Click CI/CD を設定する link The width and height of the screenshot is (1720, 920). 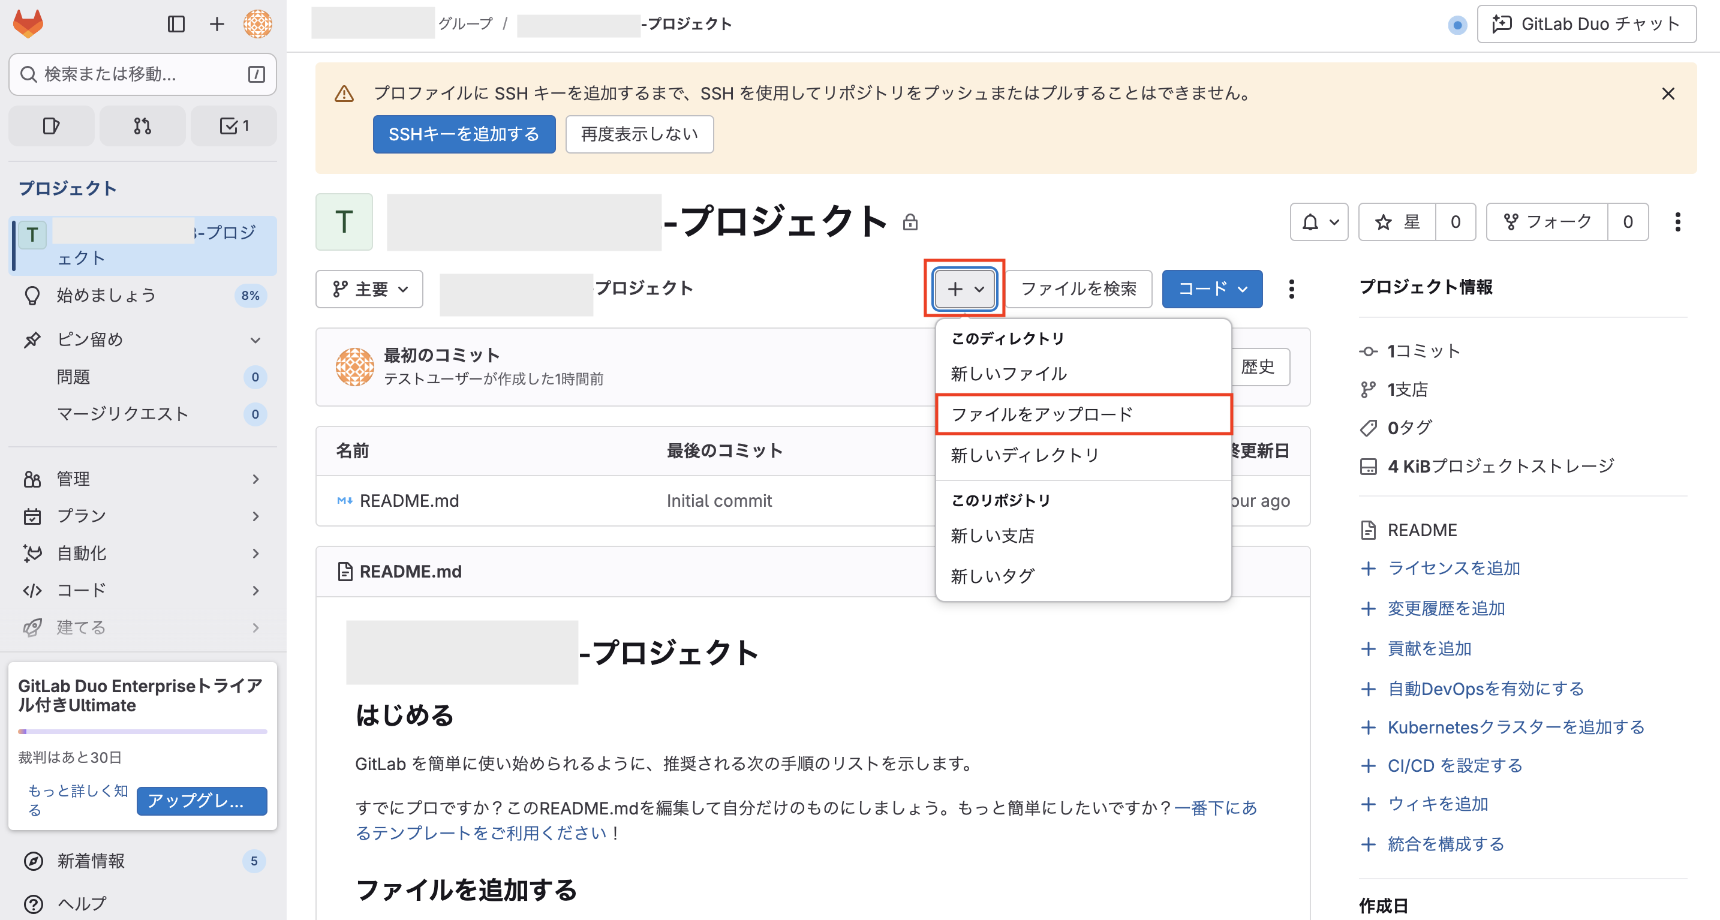click(1441, 765)
